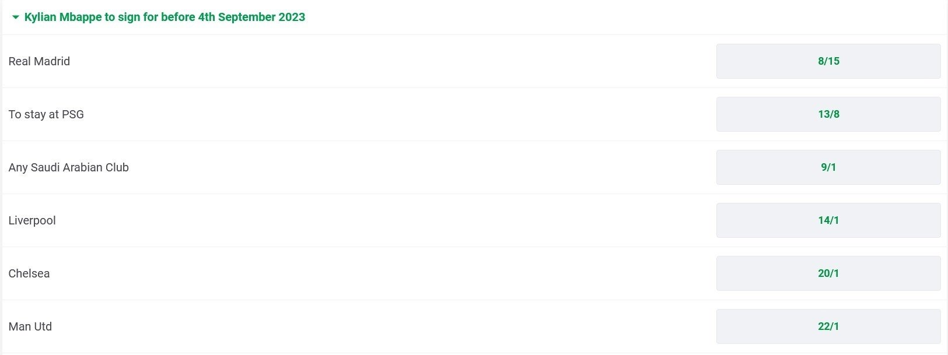Image resolution: width=948 pixels, height=355 pixels.
Task: Select the 8/15 odds button
Action: (x=828, y=61)
